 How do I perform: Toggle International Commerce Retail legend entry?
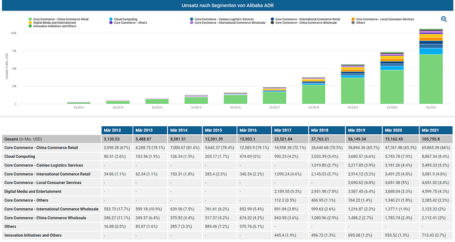(305, 19)
